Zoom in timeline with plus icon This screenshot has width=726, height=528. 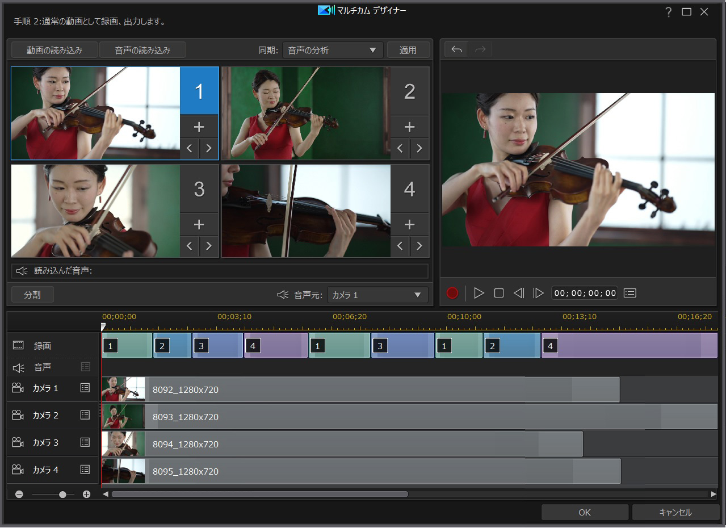pos(86,495)
